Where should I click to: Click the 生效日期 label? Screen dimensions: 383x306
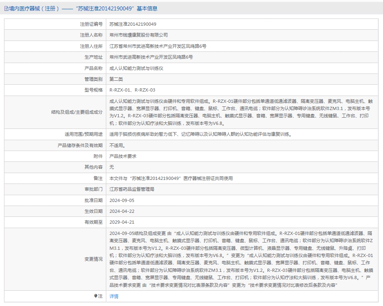tap(93, 211)
